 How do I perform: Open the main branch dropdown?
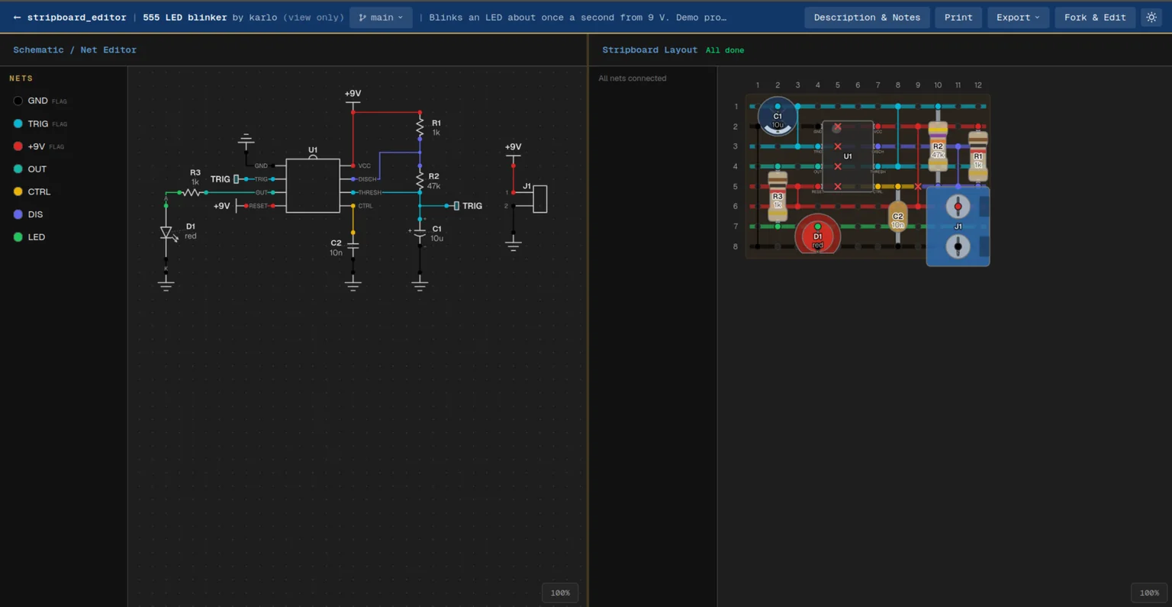pyautogui.click(x=381, y=18)
